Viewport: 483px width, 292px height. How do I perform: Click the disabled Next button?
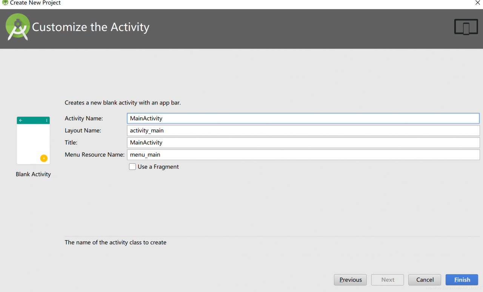388,280
